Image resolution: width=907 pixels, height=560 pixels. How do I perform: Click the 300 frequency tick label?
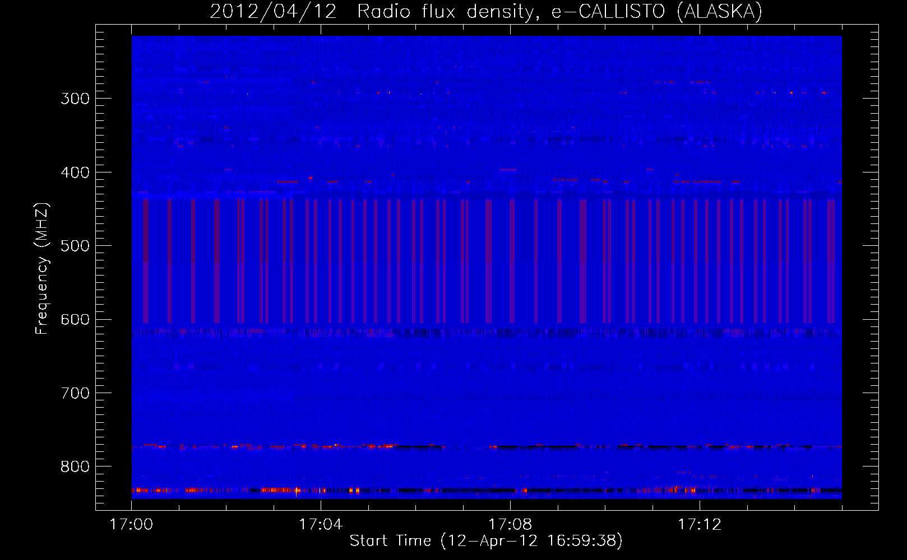(x=75, y=99)
